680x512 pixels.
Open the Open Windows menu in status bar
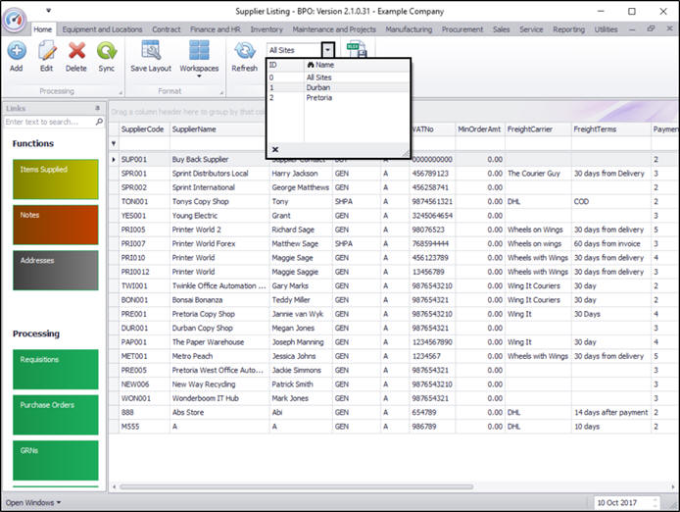33,502
